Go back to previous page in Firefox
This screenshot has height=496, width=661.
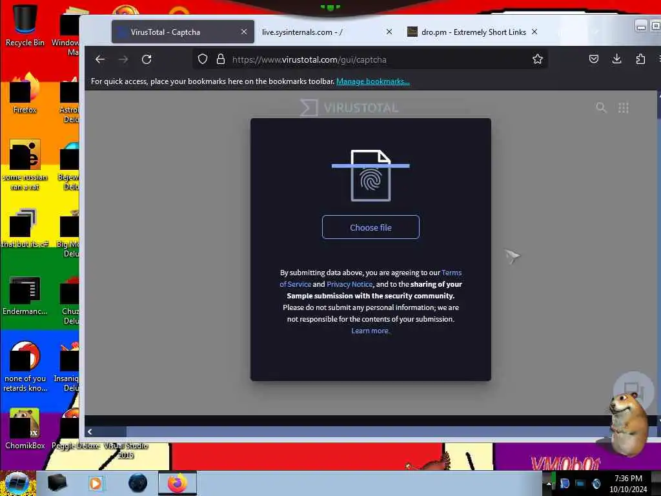[x=100, y=59]
